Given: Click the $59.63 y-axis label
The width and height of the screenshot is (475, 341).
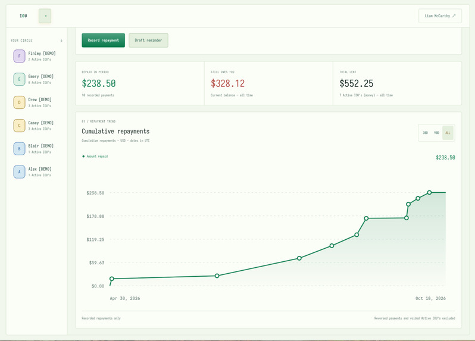Looking at the screenshot, I should click(96, 263).
